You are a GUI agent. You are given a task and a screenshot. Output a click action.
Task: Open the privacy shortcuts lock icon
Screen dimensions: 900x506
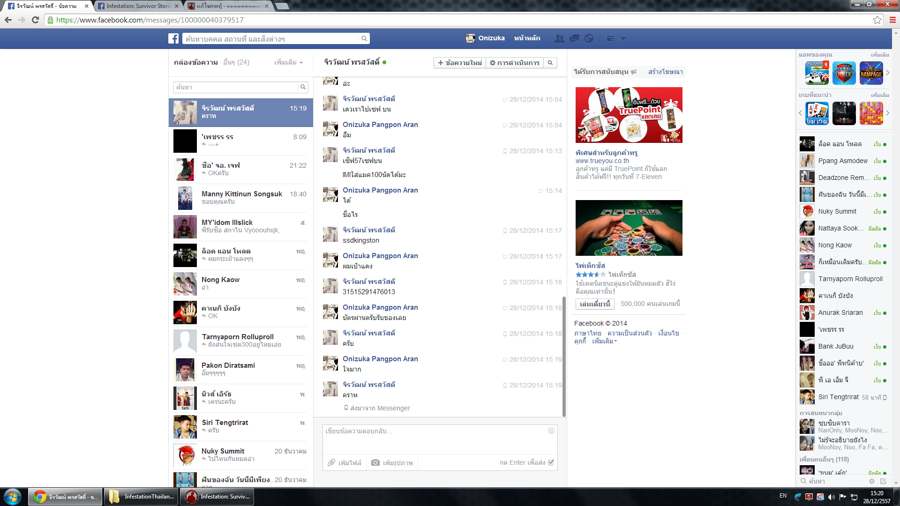(x=610, y=38)
